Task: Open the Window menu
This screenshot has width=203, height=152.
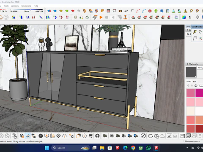Action: tap(15, 6)
